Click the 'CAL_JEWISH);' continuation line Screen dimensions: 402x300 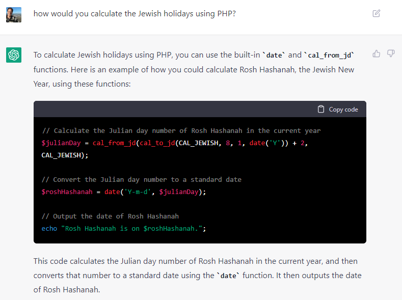point(65,155)
